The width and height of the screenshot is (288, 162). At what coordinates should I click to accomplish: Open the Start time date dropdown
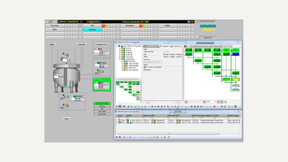click(x=161, y=62)
